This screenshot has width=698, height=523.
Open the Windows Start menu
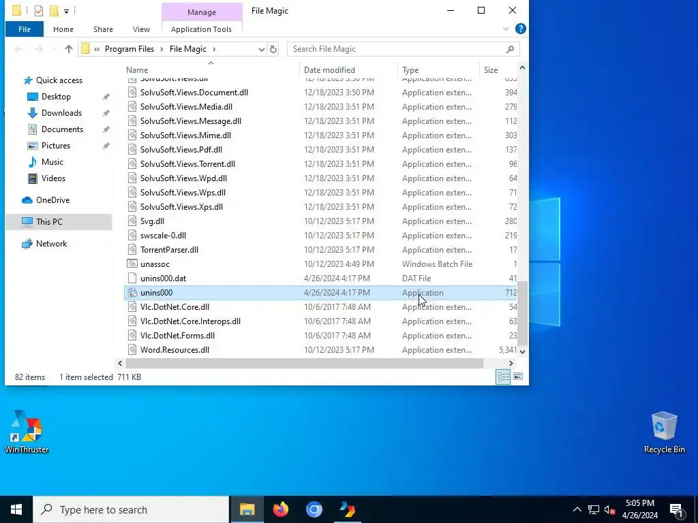pyautogui.click(x=16, y=509)
